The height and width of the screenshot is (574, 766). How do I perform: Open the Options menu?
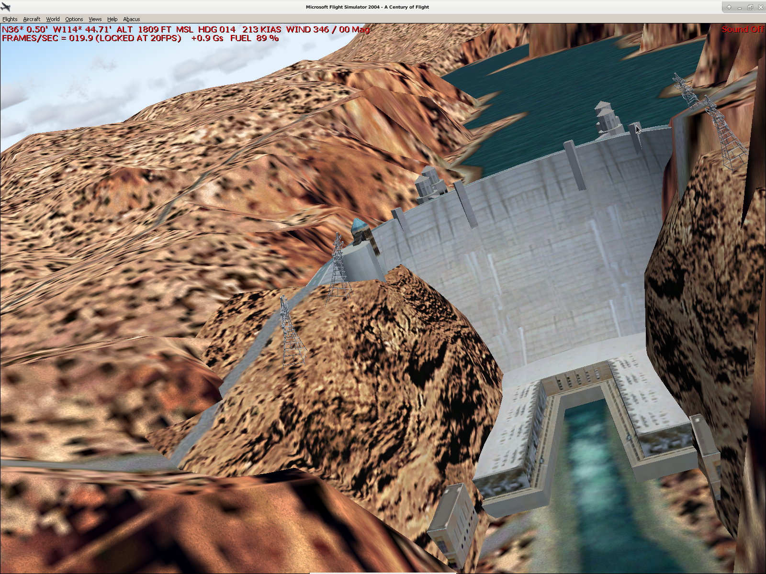[74, 19]
